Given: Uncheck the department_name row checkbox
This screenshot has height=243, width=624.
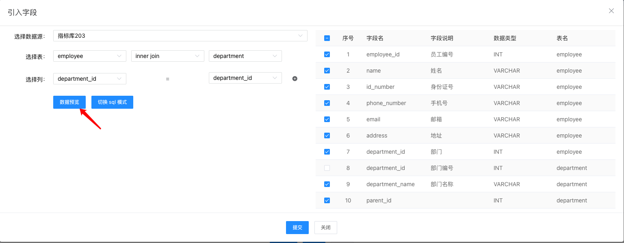Looking at the screenshot, I should point(327,184).
